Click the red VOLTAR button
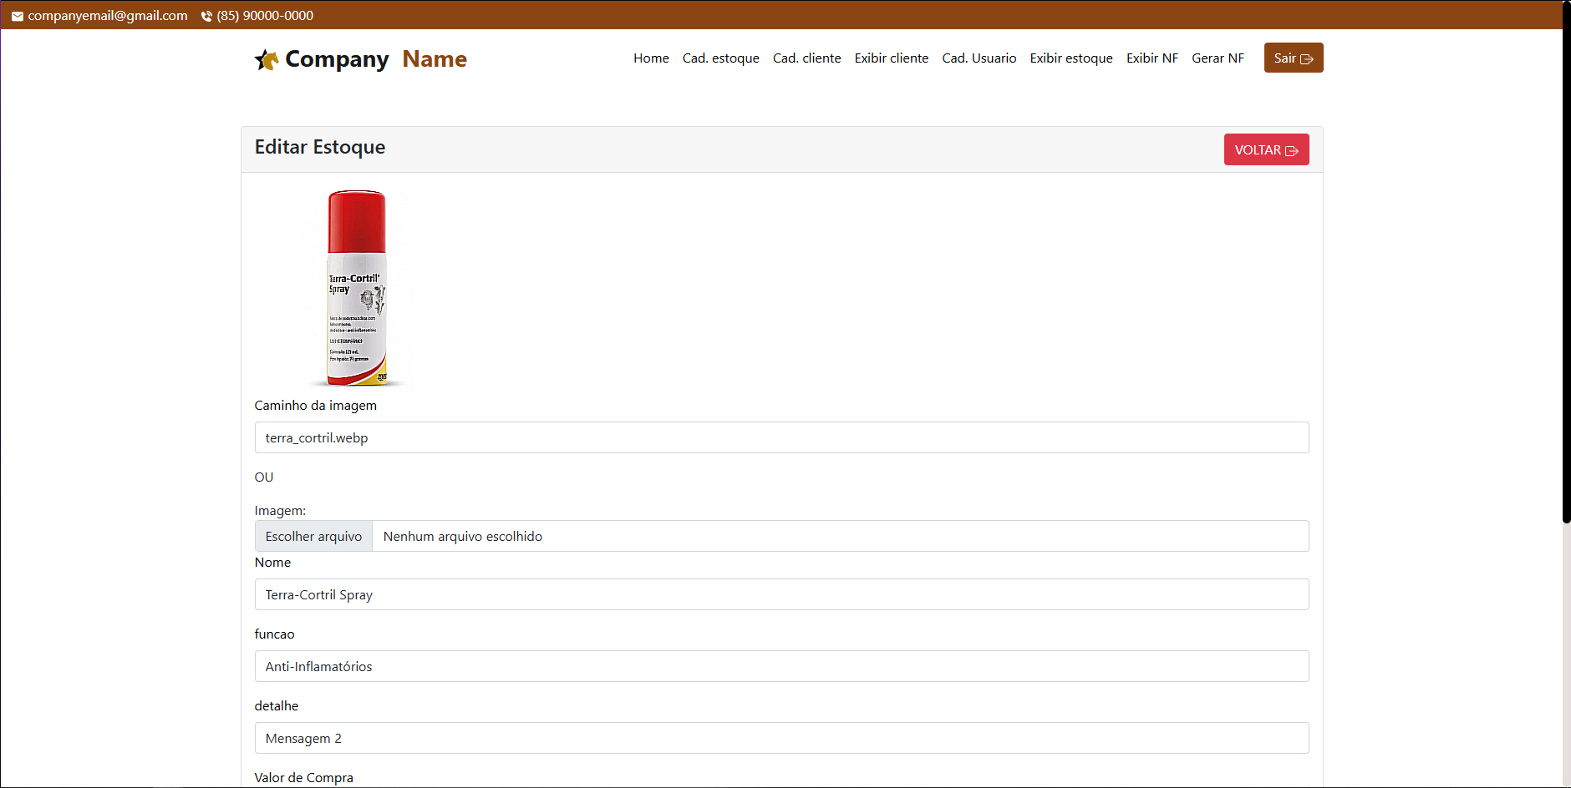This screenshot has height=788, width=1571. pos(1266,149)
